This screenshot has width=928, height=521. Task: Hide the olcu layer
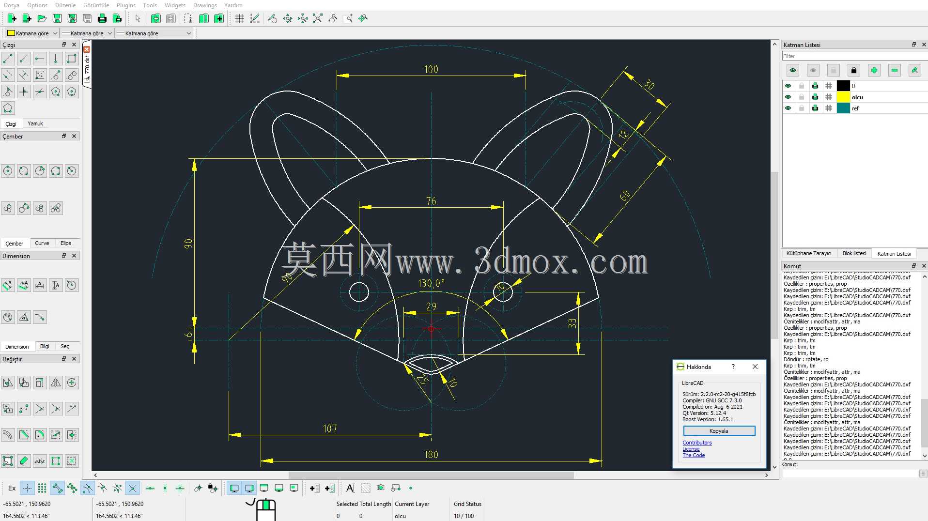click(x=788, y=97)
